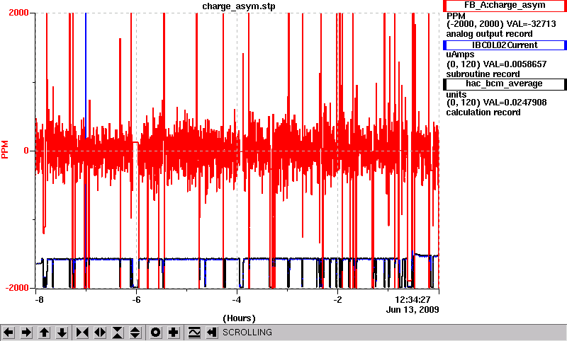This screenshot has width=567, height=341.
Task: Click the PPM y-axis label
Action: (x=5, y=150)
